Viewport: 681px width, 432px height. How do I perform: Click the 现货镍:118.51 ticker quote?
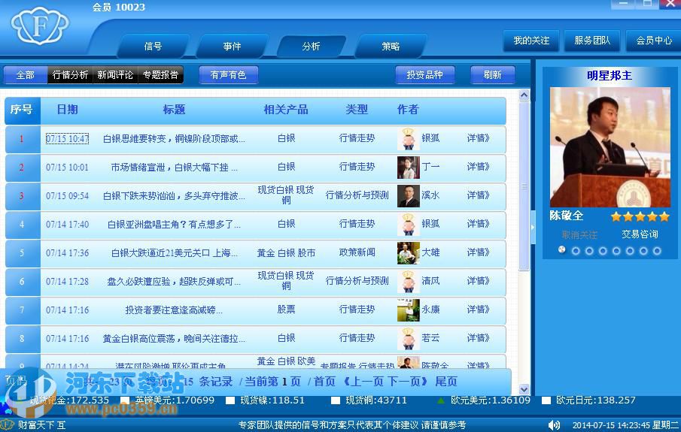point(272,400)
